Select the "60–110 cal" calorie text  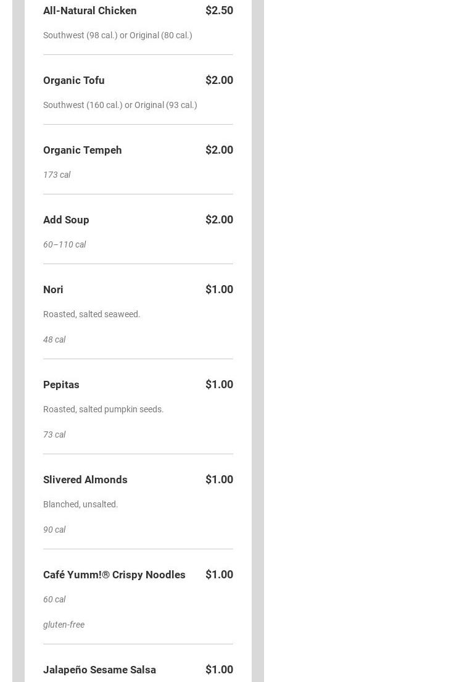(64, 244)
